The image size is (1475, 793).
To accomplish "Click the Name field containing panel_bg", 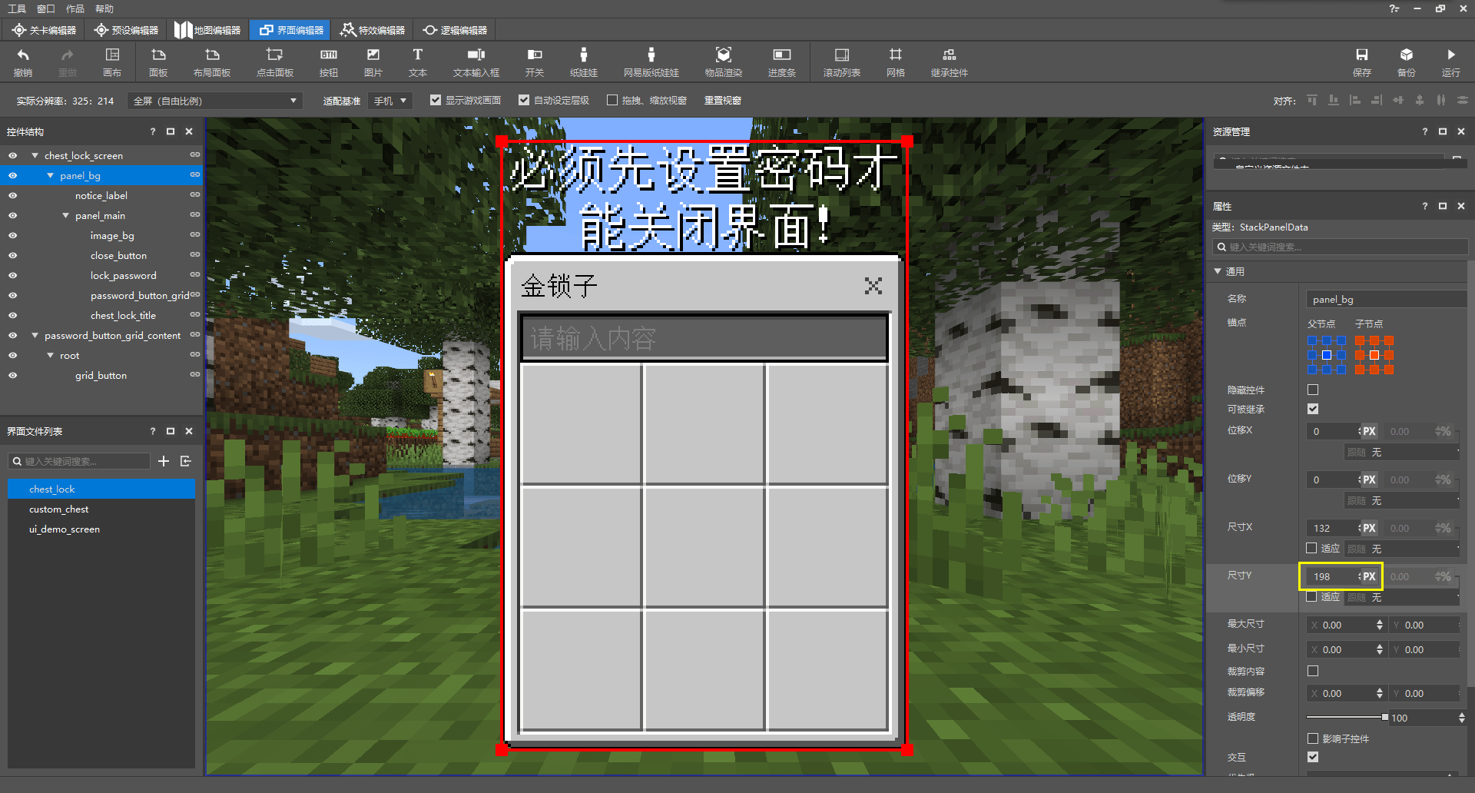I will [x=1387, y=299].
